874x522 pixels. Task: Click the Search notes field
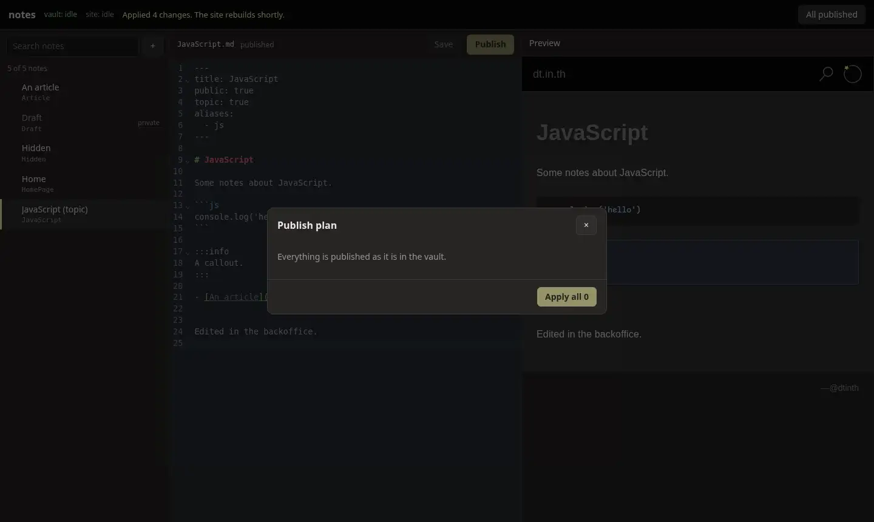coord(72,46)
